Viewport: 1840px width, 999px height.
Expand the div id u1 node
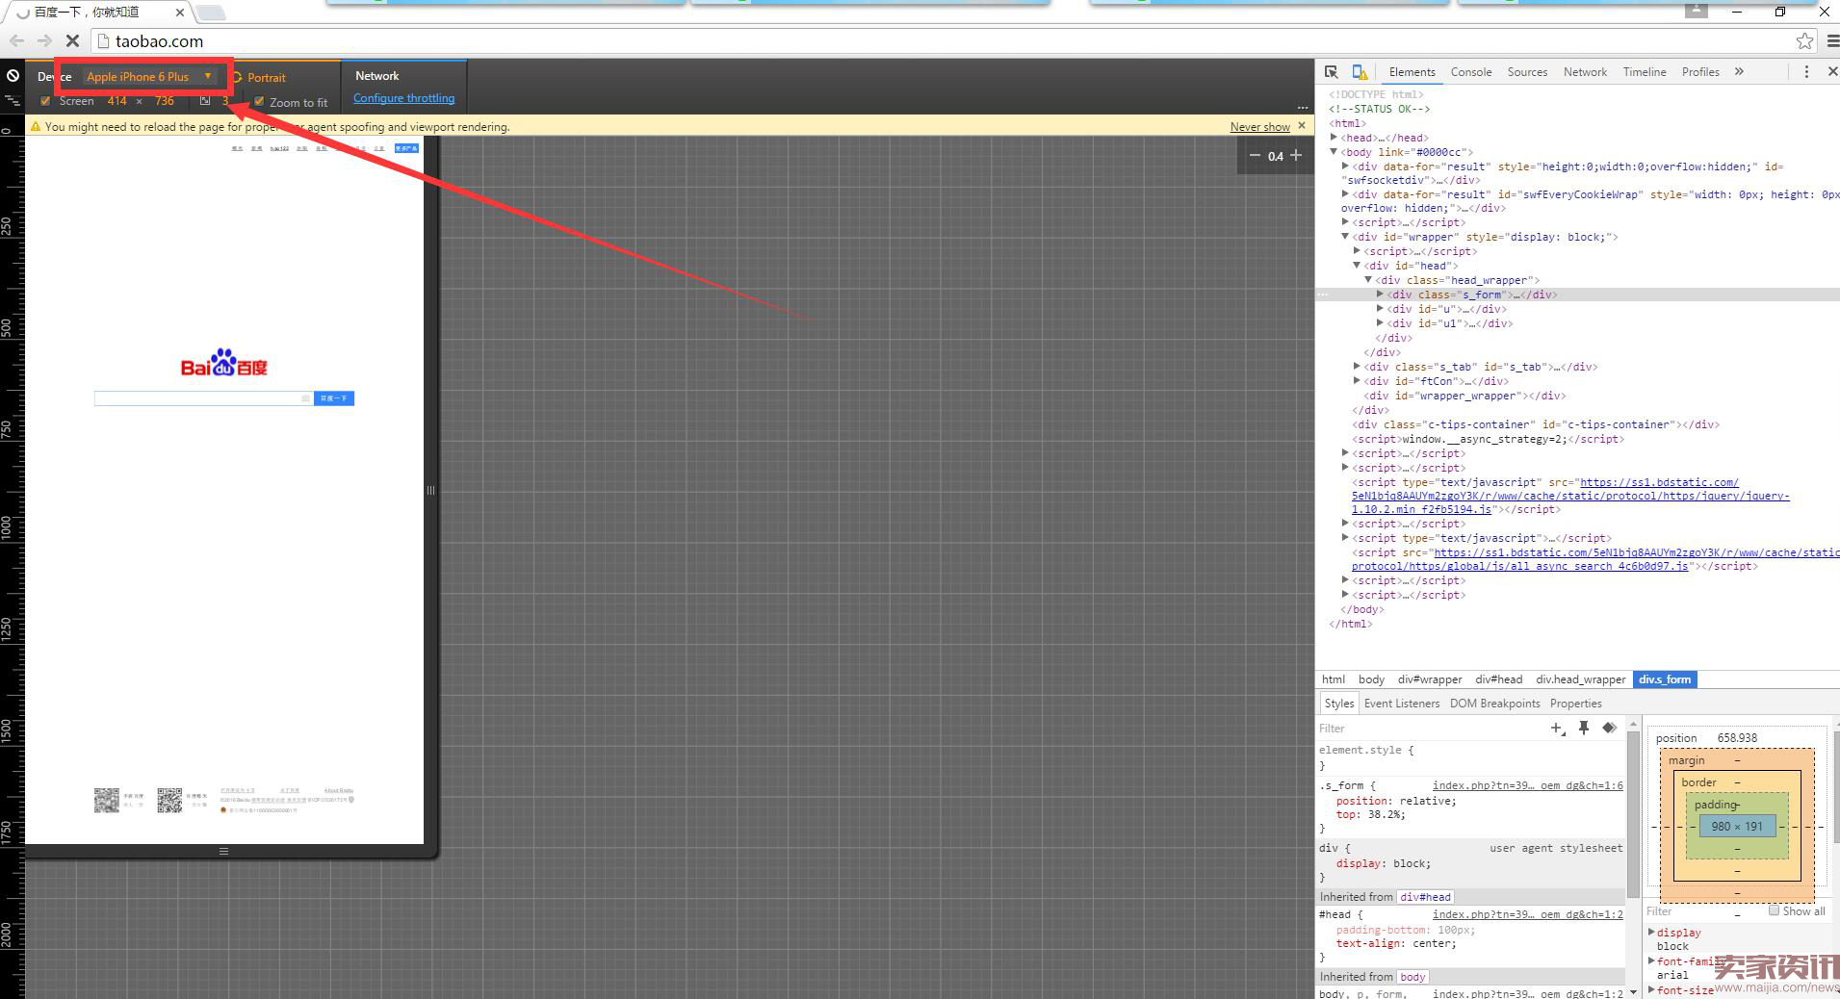[x=1380, y=323]
